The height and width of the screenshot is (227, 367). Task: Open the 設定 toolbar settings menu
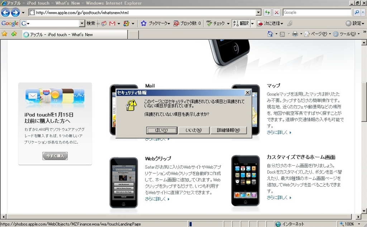point(355,23)
